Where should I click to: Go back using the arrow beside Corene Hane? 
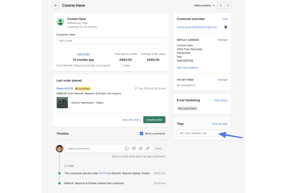(x=56, y=5)
